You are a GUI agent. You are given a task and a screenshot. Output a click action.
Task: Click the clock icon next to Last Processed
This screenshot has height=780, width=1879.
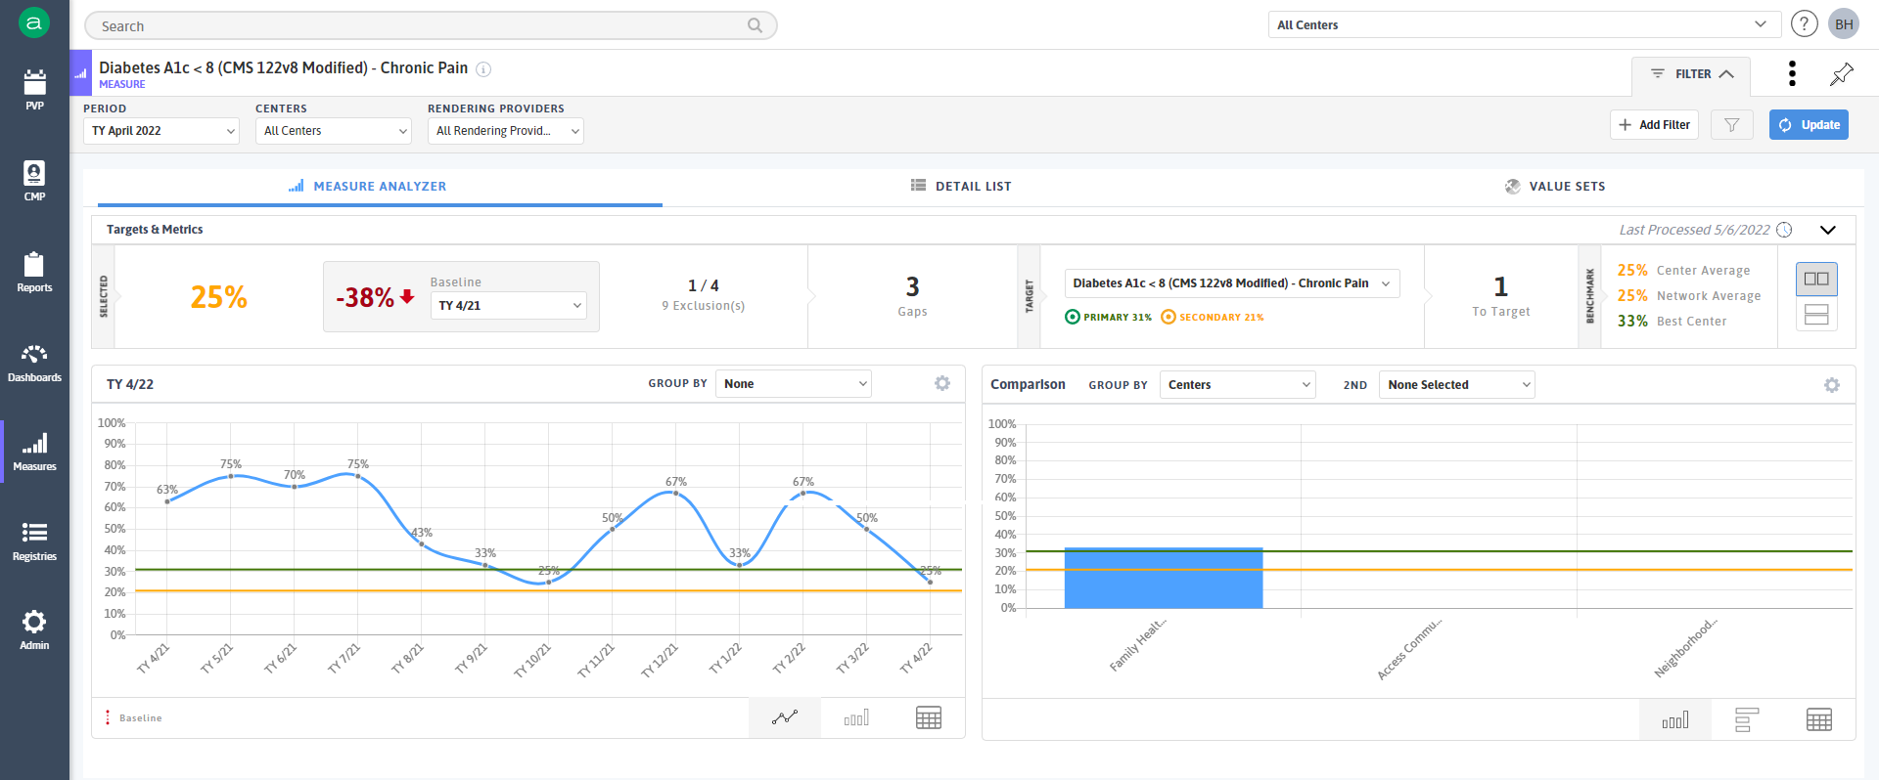click(1784, 230)
